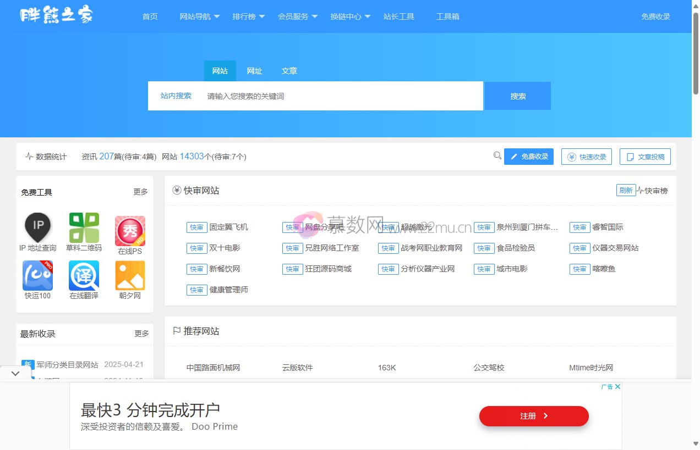Image resolution: width=700 pixels, height=450 pixels.
Task: Switch to the 文章 tab
Action: pyautogui.click(x=289, y=70)
